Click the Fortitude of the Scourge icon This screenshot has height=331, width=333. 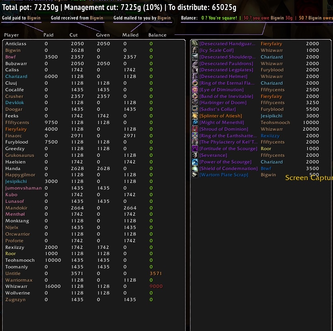click(195, 148)
